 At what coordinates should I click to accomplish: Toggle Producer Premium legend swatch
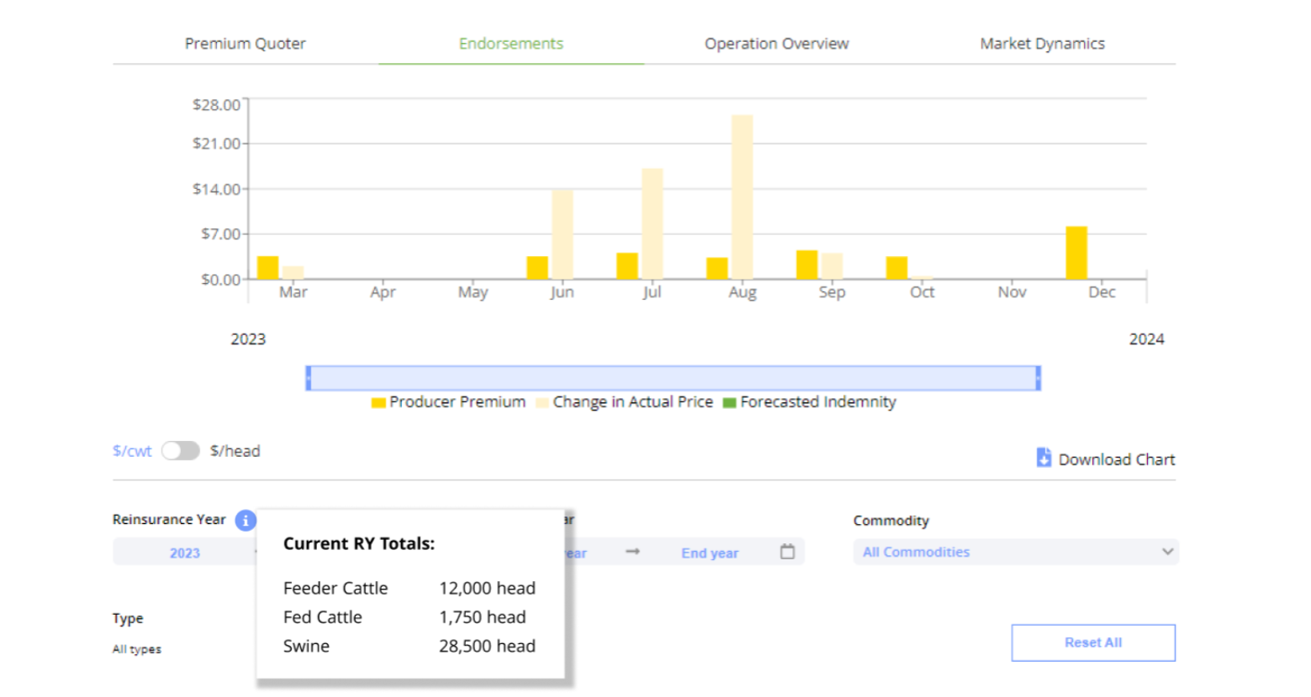coord(378,402)
